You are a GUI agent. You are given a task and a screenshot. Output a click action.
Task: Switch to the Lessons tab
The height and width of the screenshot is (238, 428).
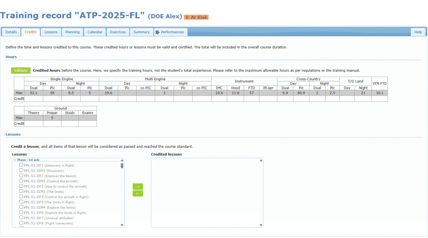click(x=51, y=32)
